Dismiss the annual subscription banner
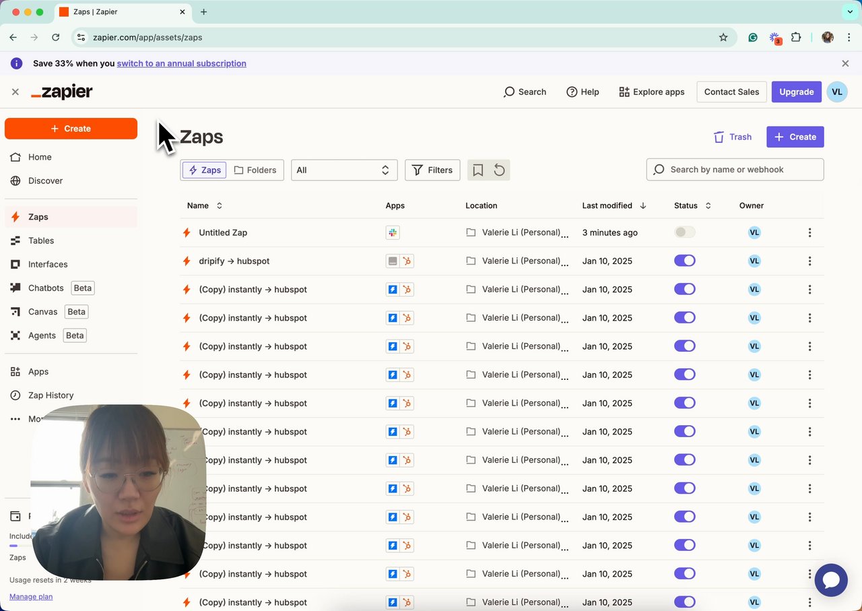This screenshot has width=862, height=611. (x=845, y=63)
